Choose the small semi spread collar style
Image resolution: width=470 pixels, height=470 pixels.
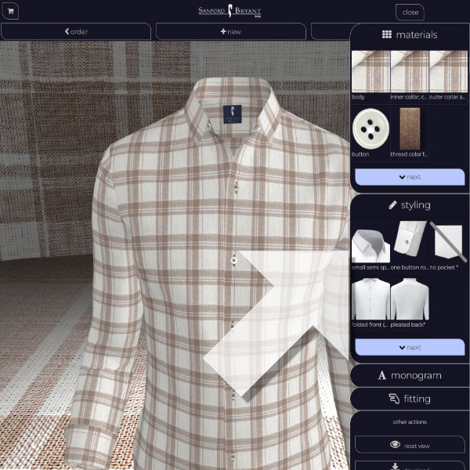point(370,244)
